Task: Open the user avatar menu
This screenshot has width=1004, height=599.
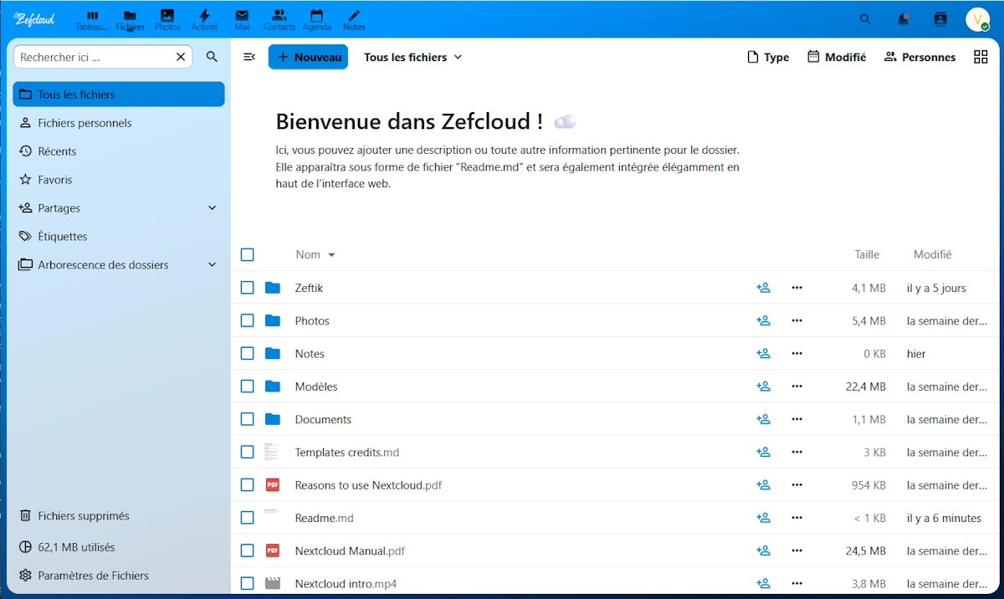Action: pyautogui.click(x=977, y=19)
